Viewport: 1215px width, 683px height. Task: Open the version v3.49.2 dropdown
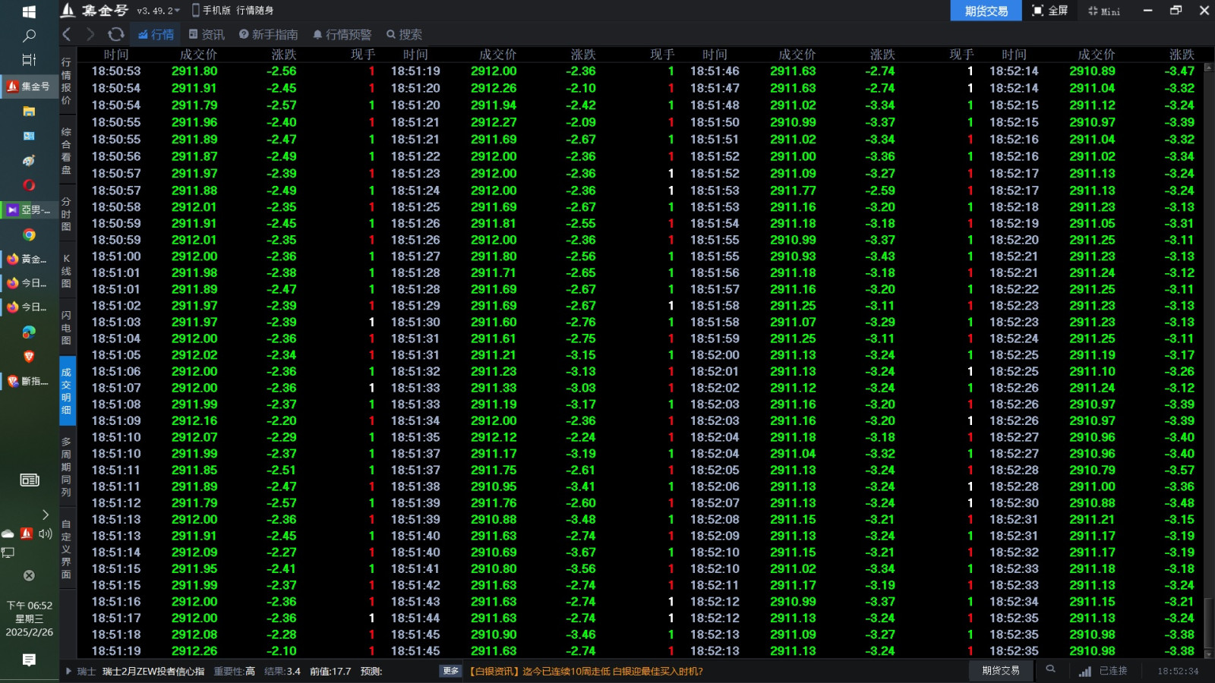pos(158,11)
